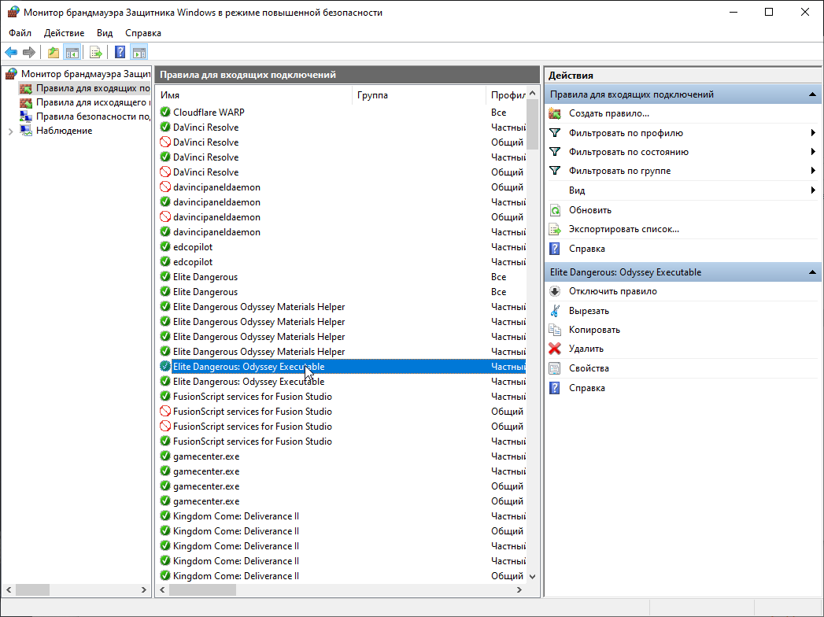This screenshot has height=617, width=824.
Task: Select the first gamecenter.exe rule
Action: pos(342,456)
